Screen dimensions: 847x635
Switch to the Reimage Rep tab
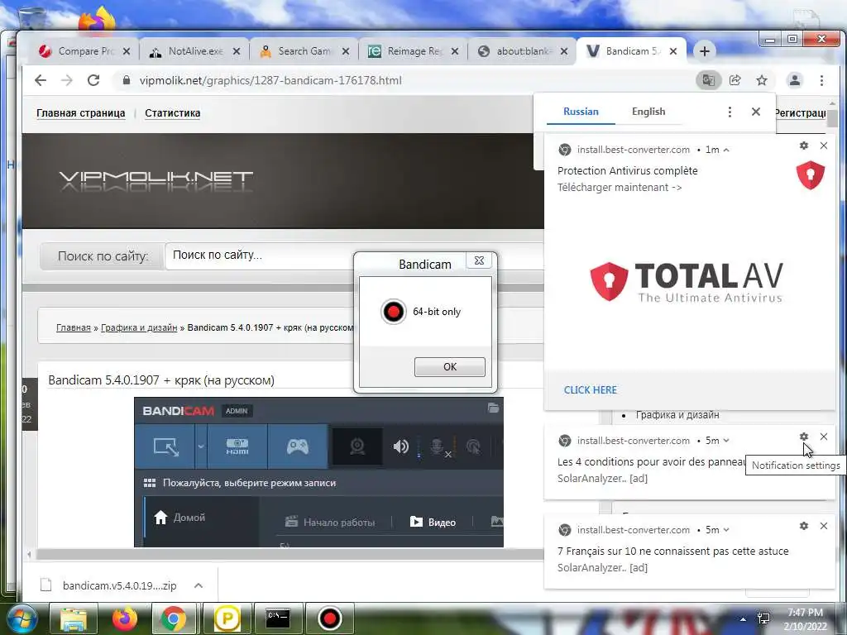pyautogui.click(x=414, y=51)
